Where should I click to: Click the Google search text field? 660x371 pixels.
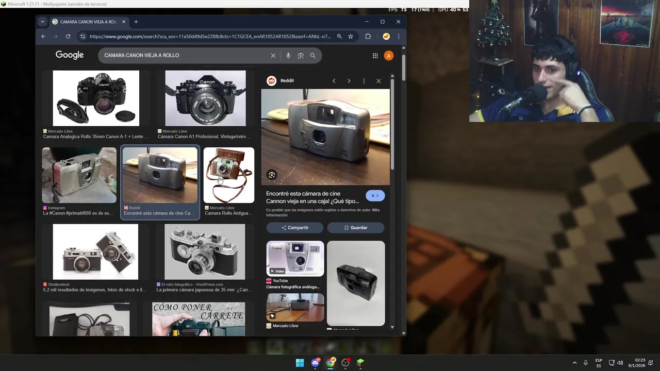click(x=186, y=56)
